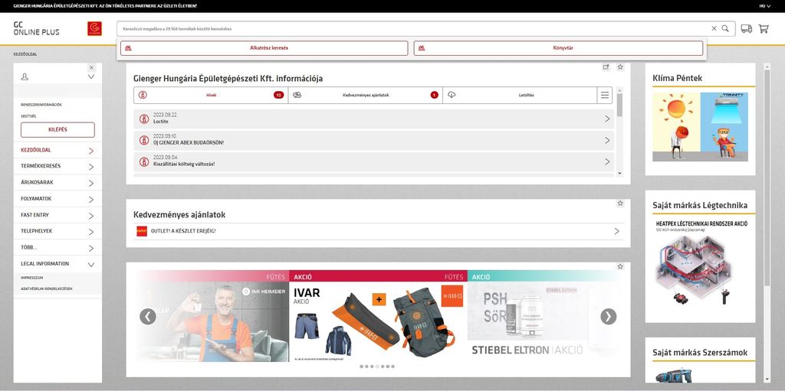The image size is (785, 391).
Task: Select TERMÉKKERESÉS in the sidebar menu
Action: click(57, 166)
